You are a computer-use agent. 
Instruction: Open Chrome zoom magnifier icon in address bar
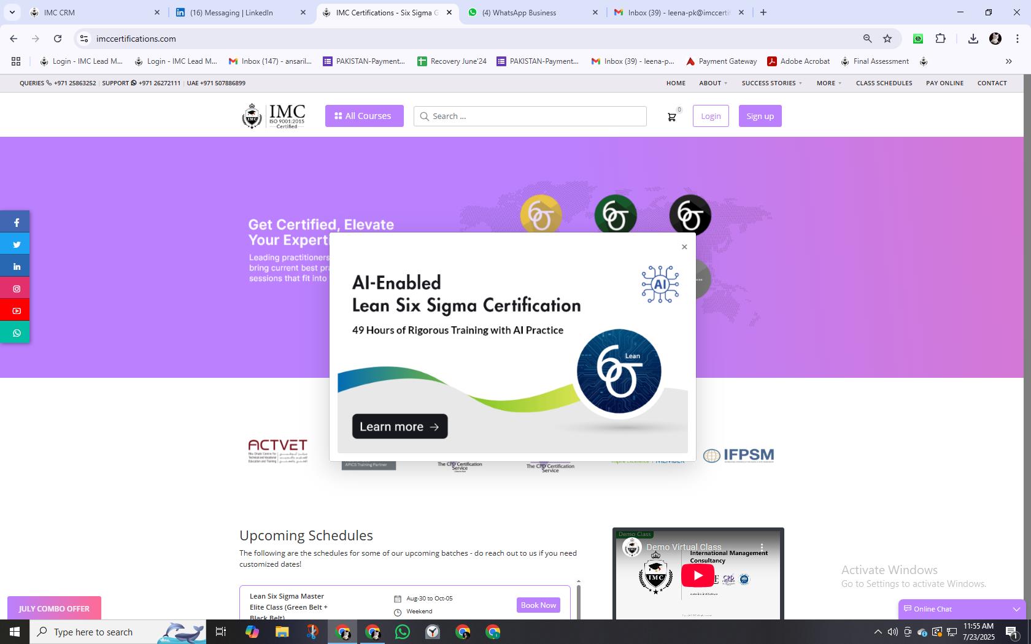point(867,39)
